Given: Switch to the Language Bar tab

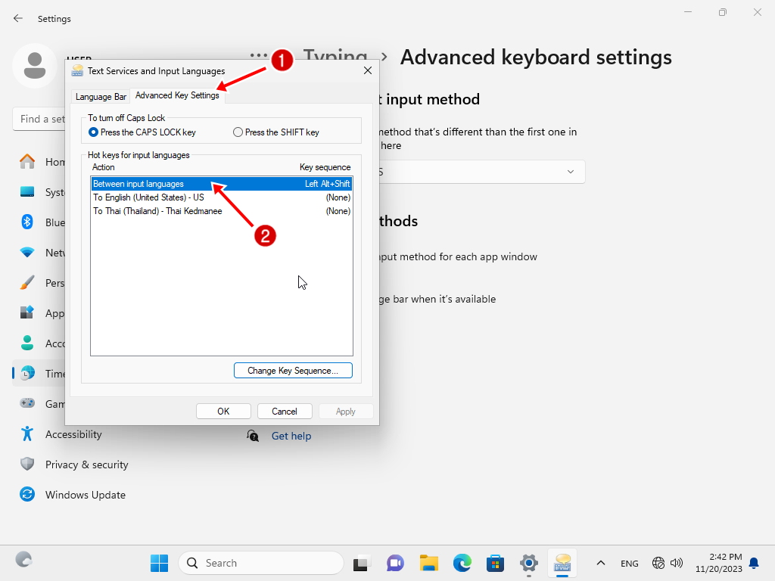Looking at the screenshot, I should [101, 97].
